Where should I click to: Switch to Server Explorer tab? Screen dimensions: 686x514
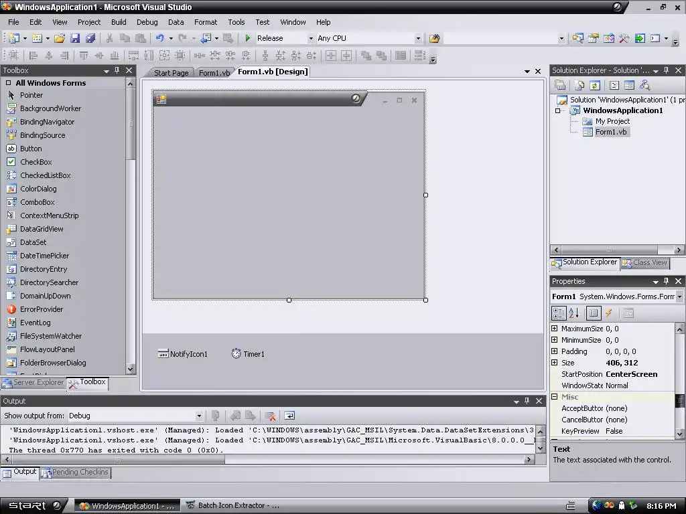pos(33,382)
